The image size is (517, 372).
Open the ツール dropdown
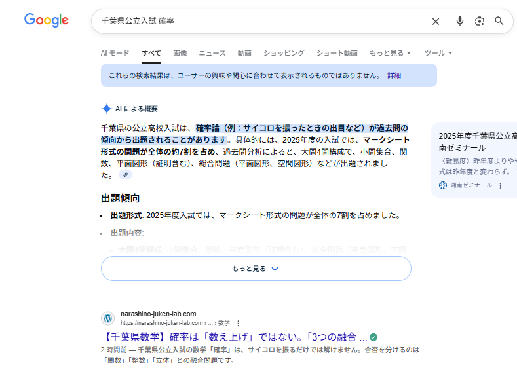[x=438, y=53]
